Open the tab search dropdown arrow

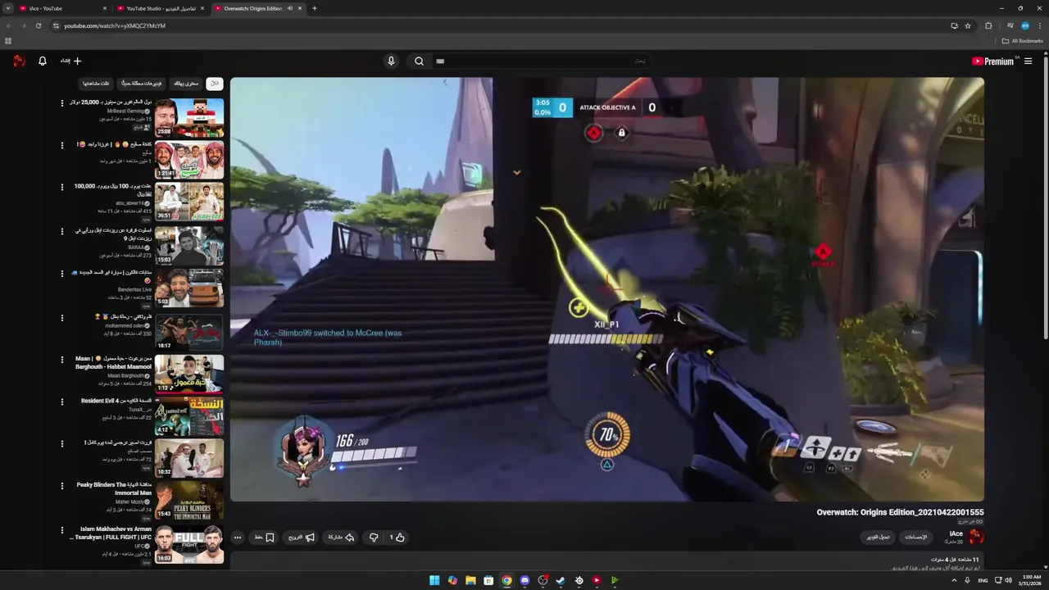(x=7, y=8)
